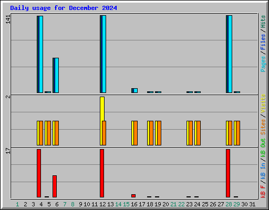Click the 'kB F' legend label
The image size is (269, 210).
[x=263, y=191]
